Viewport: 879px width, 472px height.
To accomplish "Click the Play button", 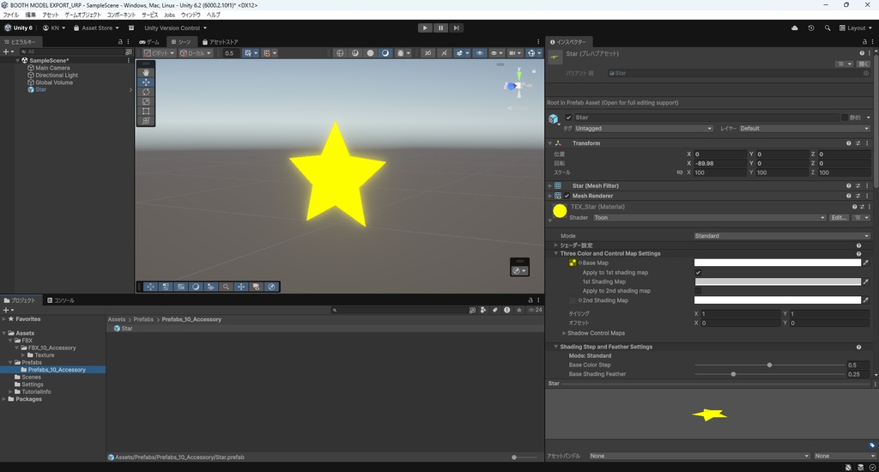I will click(x=425, y=28).
